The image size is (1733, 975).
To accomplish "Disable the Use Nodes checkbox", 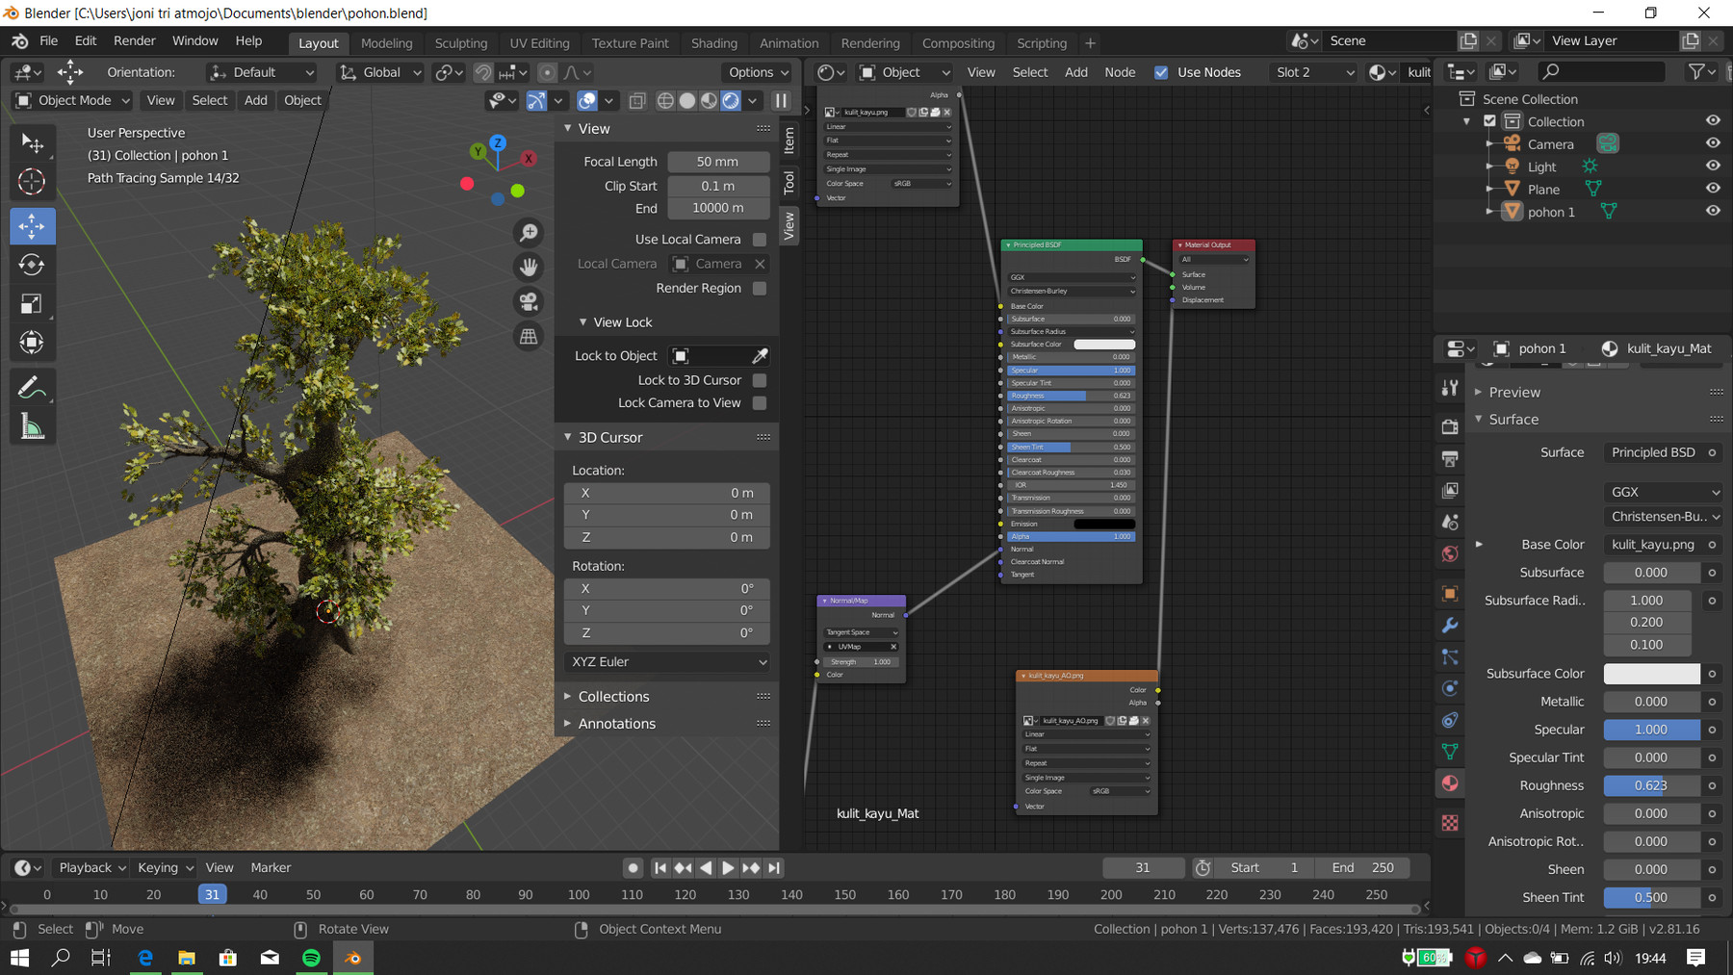I will point(1161,71).
